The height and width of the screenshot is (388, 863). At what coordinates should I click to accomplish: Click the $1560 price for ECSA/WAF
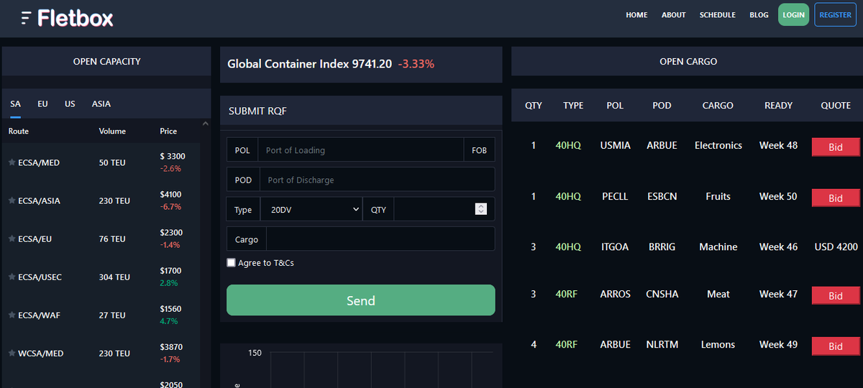coord(171,309)
